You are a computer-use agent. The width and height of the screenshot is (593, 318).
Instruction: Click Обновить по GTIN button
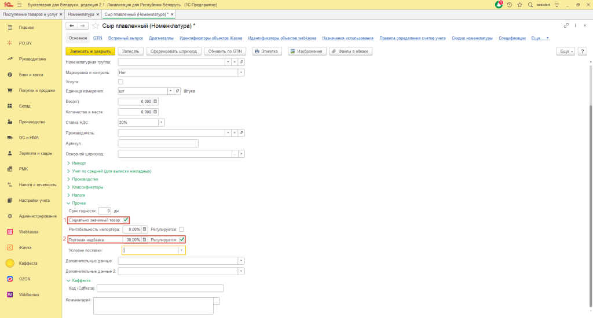(x=225, y=51)
